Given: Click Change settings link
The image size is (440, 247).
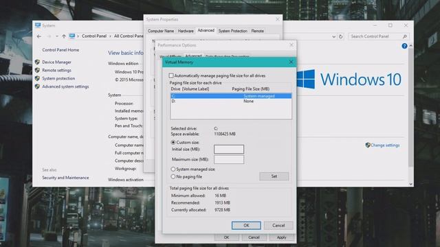Looking at the screenshot, I should tap(385, 145).
